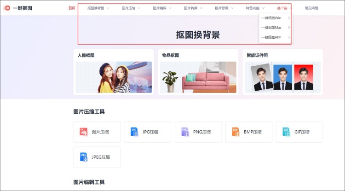
Task: Go to 常见问题 page
Action: (311, 8)
